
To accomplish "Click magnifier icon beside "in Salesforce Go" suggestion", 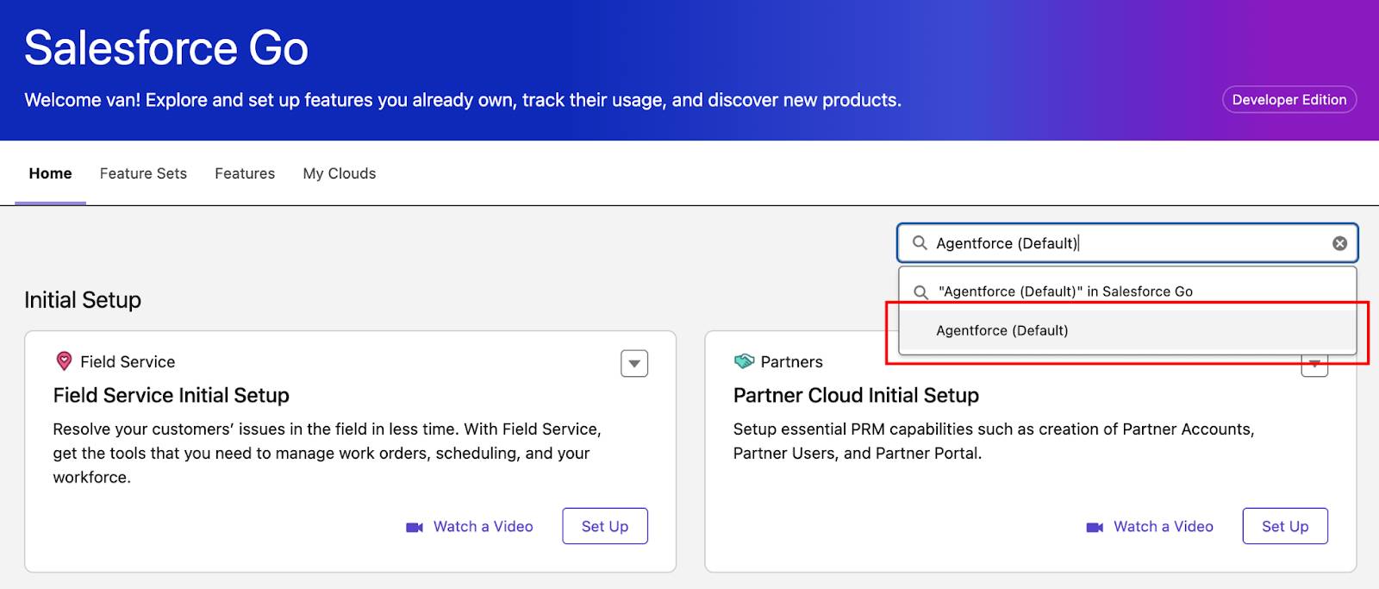I will pos(920,291).
